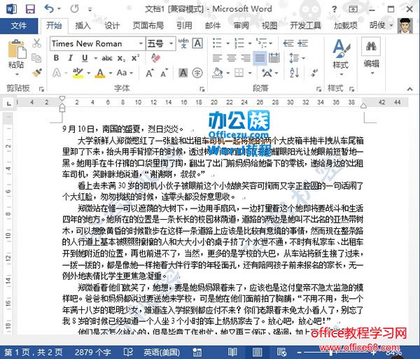Expand the bullets list dropdown
The width and height of the screenshot is (420, 359).
(228, 43)
